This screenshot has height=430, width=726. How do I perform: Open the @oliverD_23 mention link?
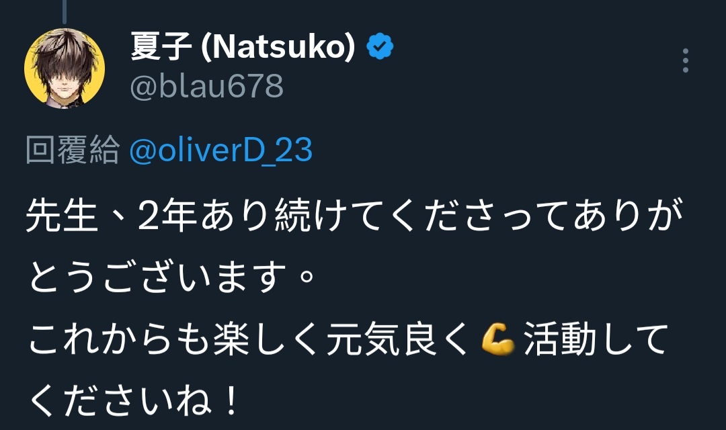pos(221,150)
